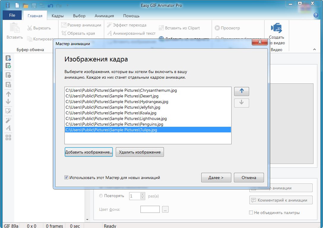Move selected image up in wizard list
Screen dimensions: 323x228
click(242, 91)
